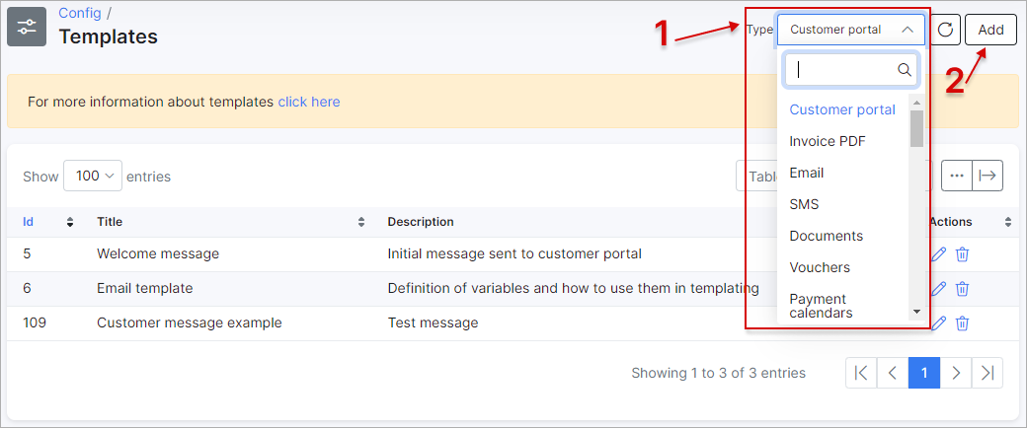This screenshot has width=1027, height=429.
Task: Select Invoice PDF from type list
Action: coord(828,141)
